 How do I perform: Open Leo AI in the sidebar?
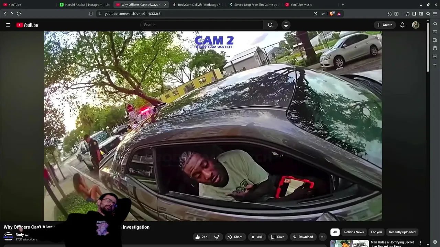pyautogui.click(x=435, y=24)
